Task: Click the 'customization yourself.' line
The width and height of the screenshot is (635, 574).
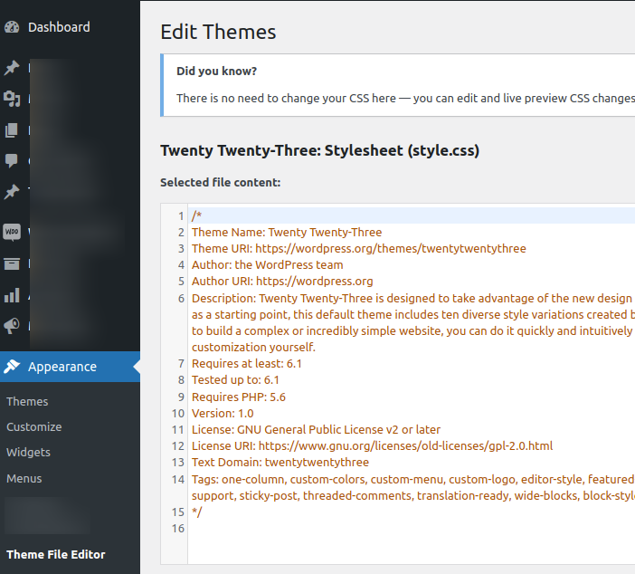Action: (253, 347)
